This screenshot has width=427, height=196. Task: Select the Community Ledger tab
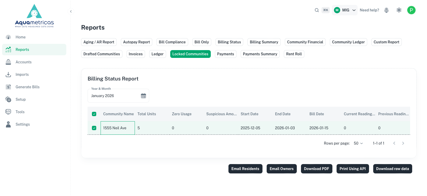click(x=348, y=42)
